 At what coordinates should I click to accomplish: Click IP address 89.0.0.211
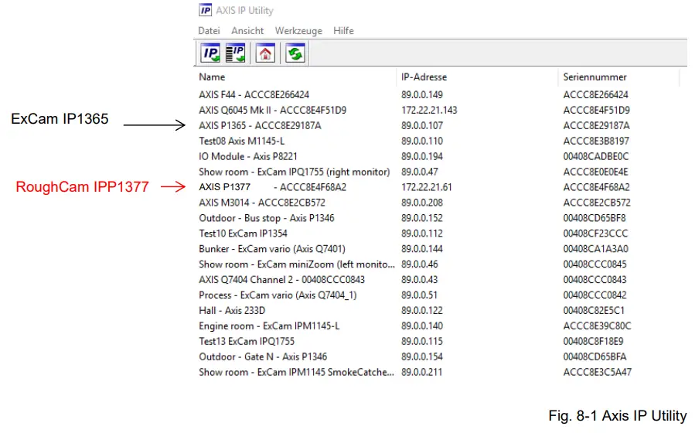422,372
